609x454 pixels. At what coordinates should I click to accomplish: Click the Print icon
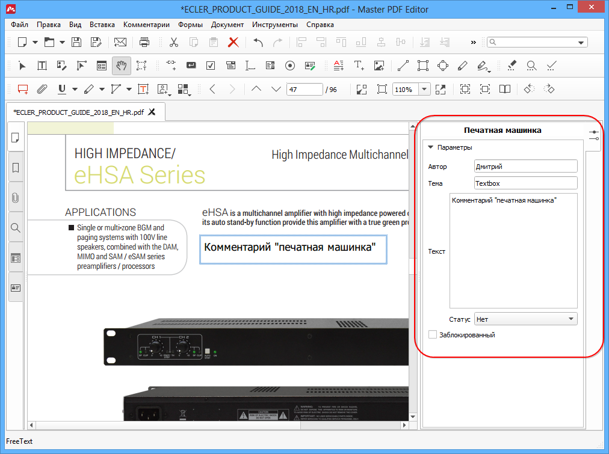pyautogui.click(x=144, y=42)
